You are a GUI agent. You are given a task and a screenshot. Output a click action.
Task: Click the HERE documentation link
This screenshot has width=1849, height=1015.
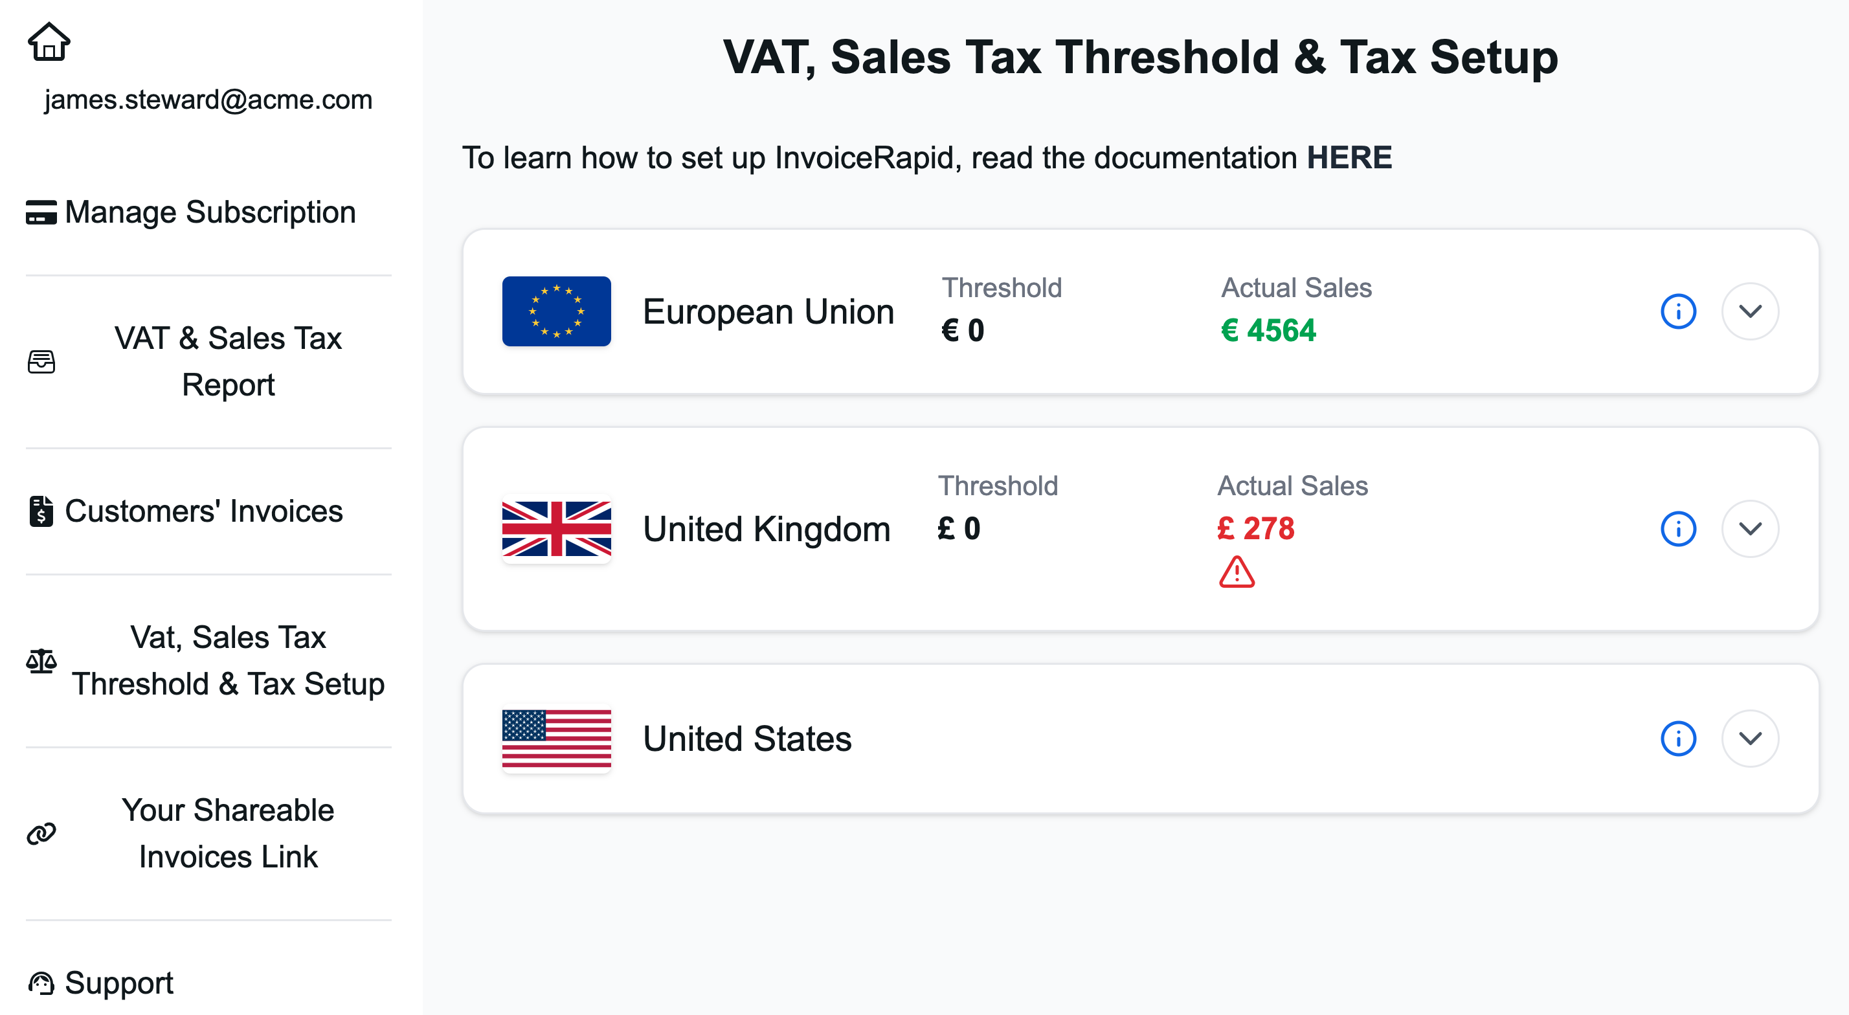(x=1349, y=158)
